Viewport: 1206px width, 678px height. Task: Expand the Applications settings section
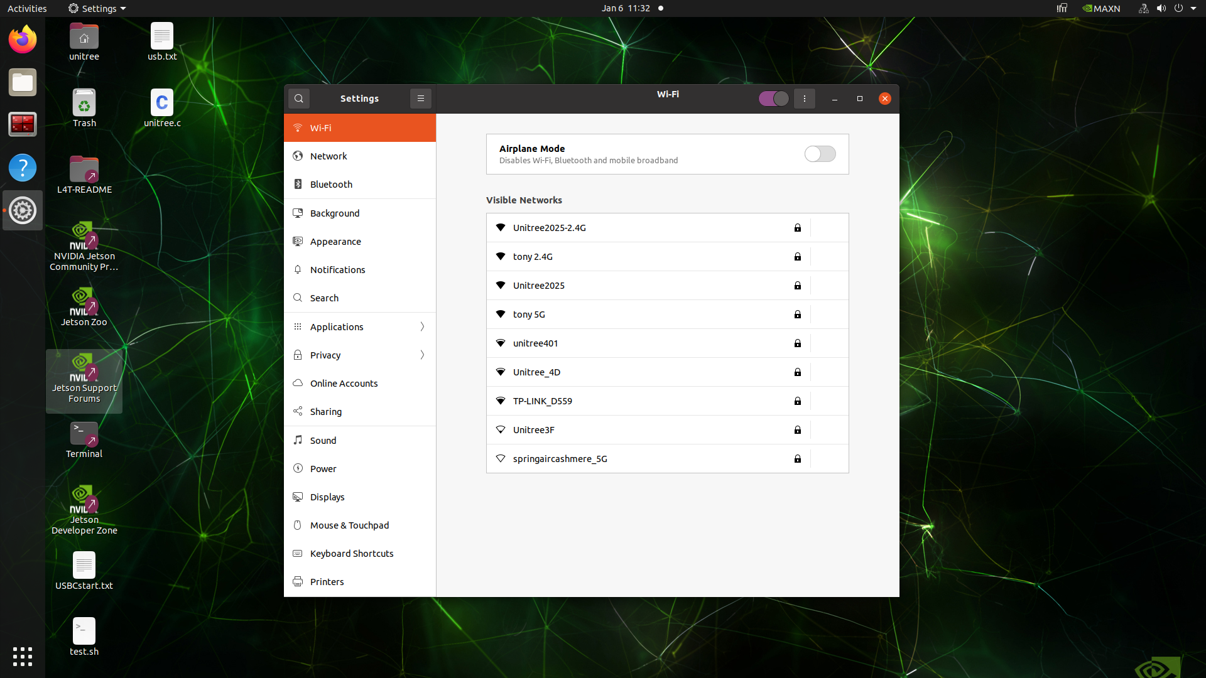click(360, 326)
